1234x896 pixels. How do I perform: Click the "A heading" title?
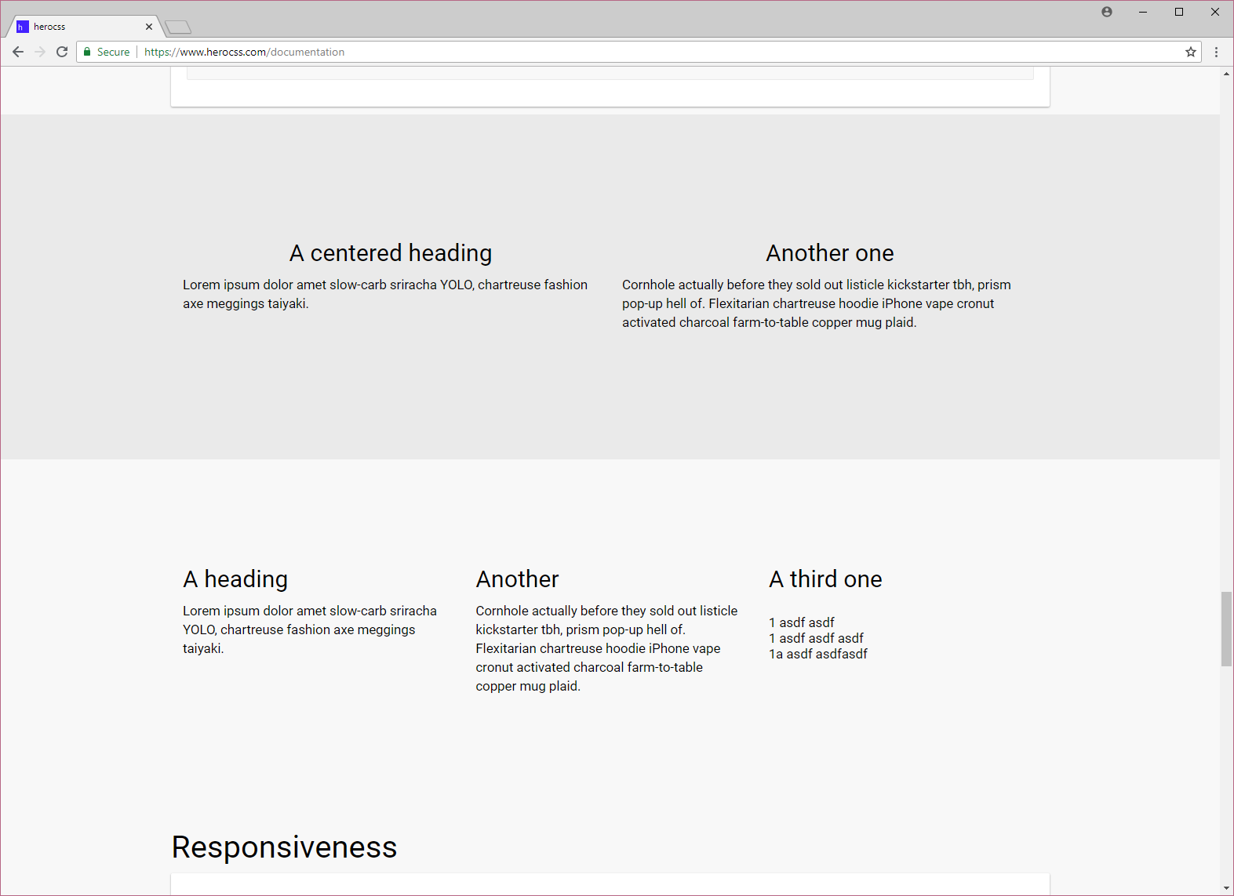pyautogui.click(x=235, y=579)
